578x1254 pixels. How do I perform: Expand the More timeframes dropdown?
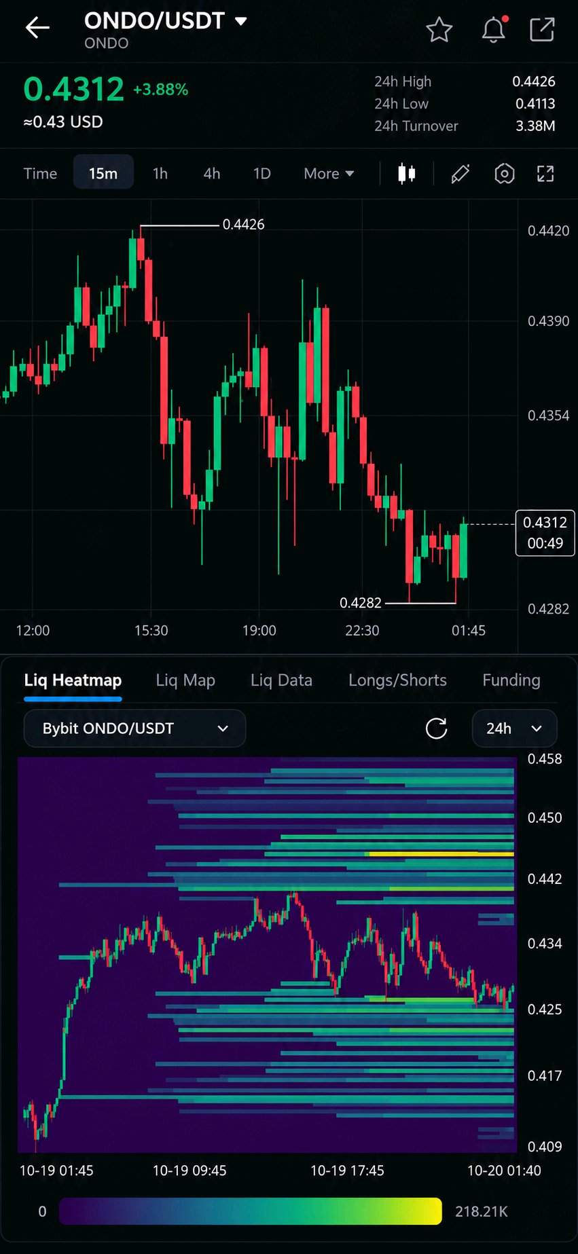[329, 173]
